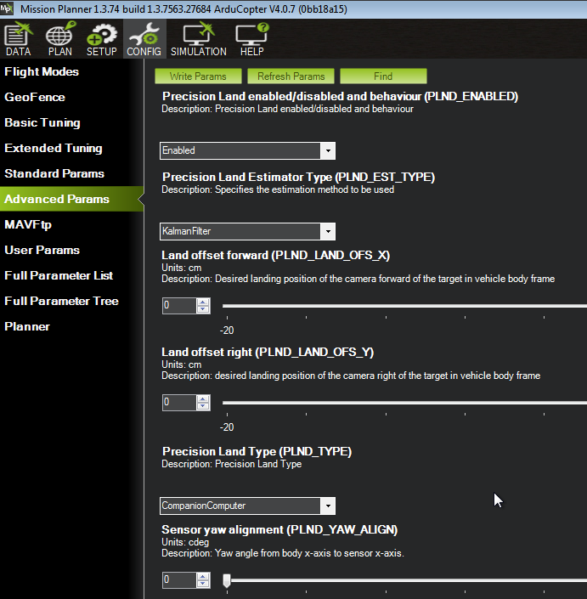Viewport: 587px width, 599px height.
Task: Open the SETUP initial setup screen
Action: pyautogui.click(x=102, y=39)
